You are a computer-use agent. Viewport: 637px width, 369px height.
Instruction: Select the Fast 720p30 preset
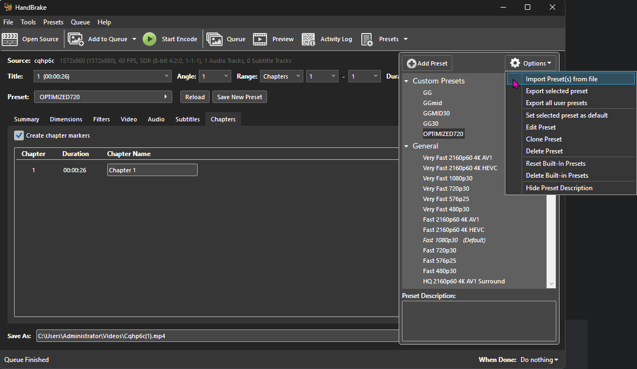tap(440, 250)
